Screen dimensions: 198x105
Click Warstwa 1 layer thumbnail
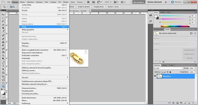[x=159, y=76]
